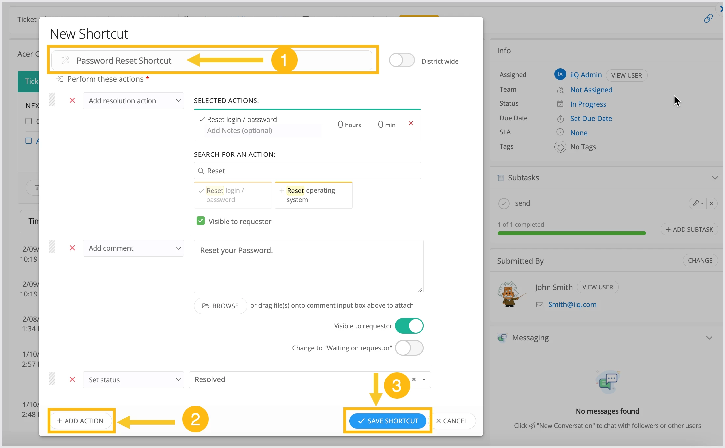Screen dimensions: 725x448
Task: Click the Save Shortcut button
Action: click(x=388, y=421)
